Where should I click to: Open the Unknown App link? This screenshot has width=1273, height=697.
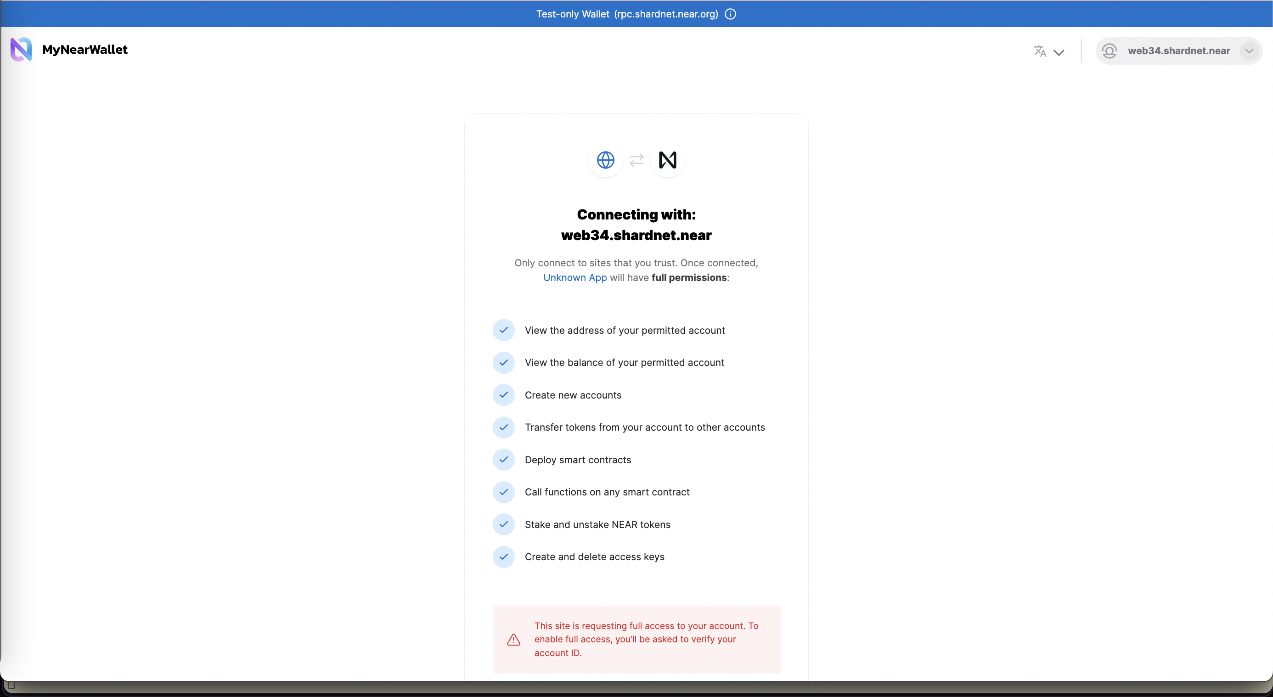pos(574,278)
